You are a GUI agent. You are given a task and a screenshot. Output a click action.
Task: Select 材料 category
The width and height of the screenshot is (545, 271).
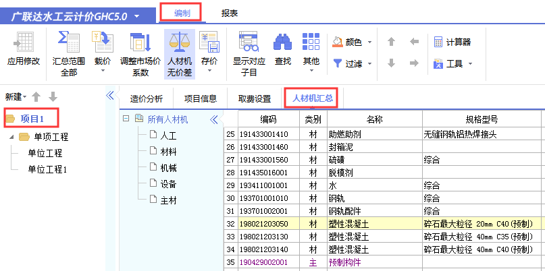click(x=169, y=152)
